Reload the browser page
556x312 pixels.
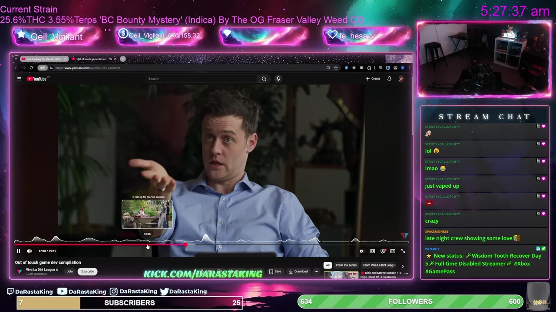[31, 68]
